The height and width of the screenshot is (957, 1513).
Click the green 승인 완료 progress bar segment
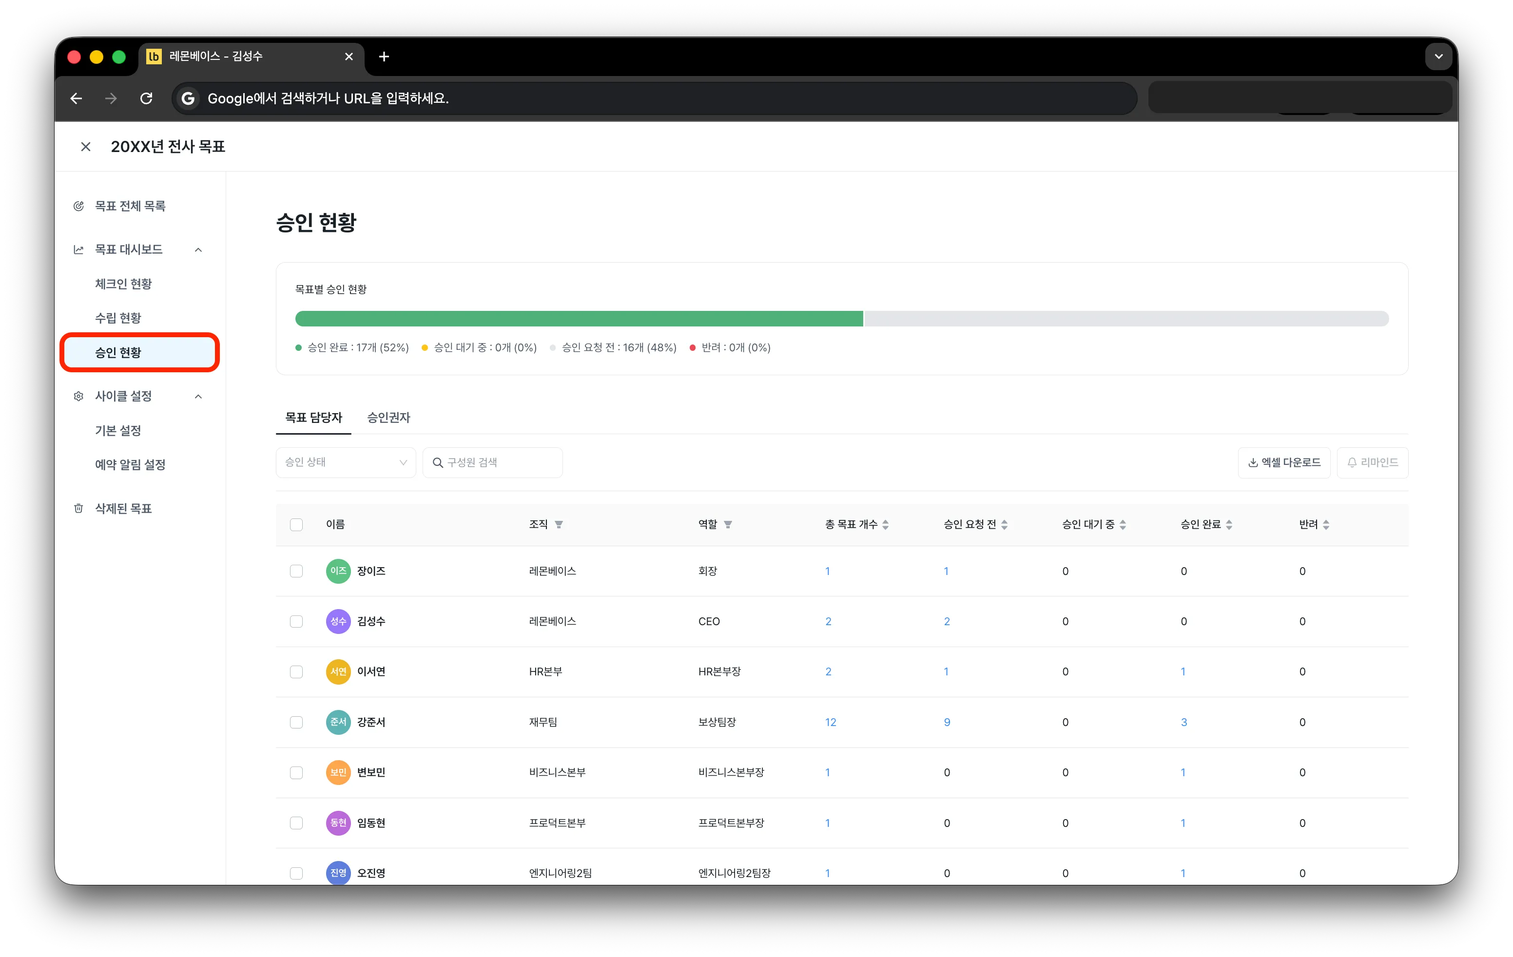click(x=579, y=318)
